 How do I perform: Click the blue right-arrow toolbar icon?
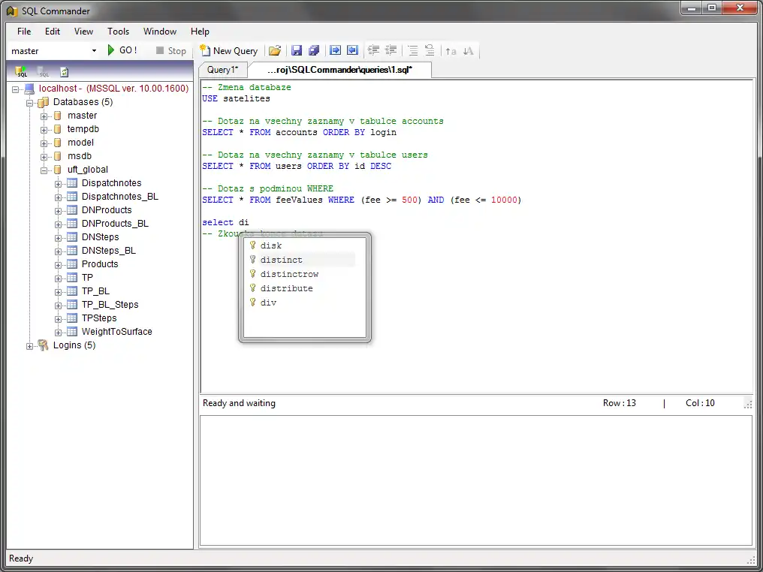tap(336, 50)
